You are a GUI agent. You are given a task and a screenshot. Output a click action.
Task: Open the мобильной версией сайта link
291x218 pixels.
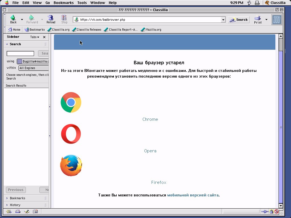click(193, 195)
